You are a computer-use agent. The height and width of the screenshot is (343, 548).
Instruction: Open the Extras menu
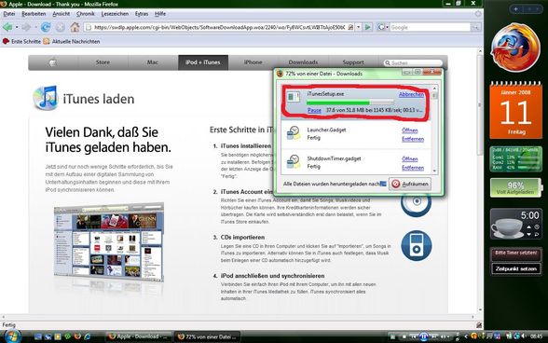142,14
